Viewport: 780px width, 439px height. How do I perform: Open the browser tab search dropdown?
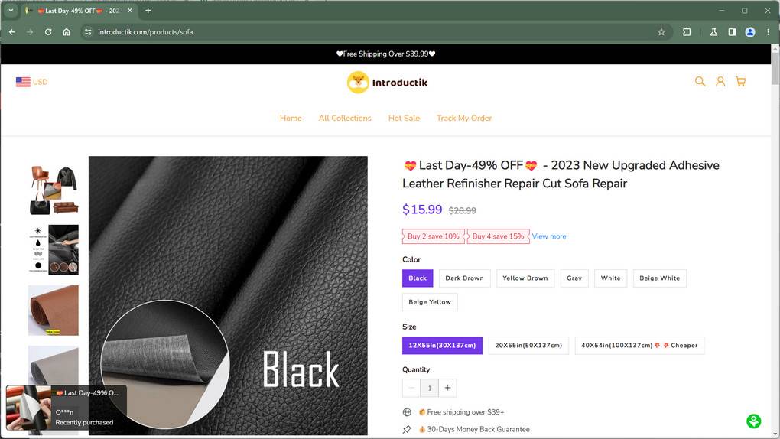tap(11, 11)
